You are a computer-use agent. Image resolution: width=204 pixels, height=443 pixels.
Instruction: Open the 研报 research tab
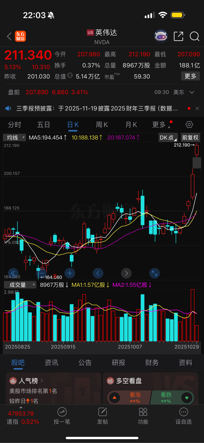pos(118,363)
